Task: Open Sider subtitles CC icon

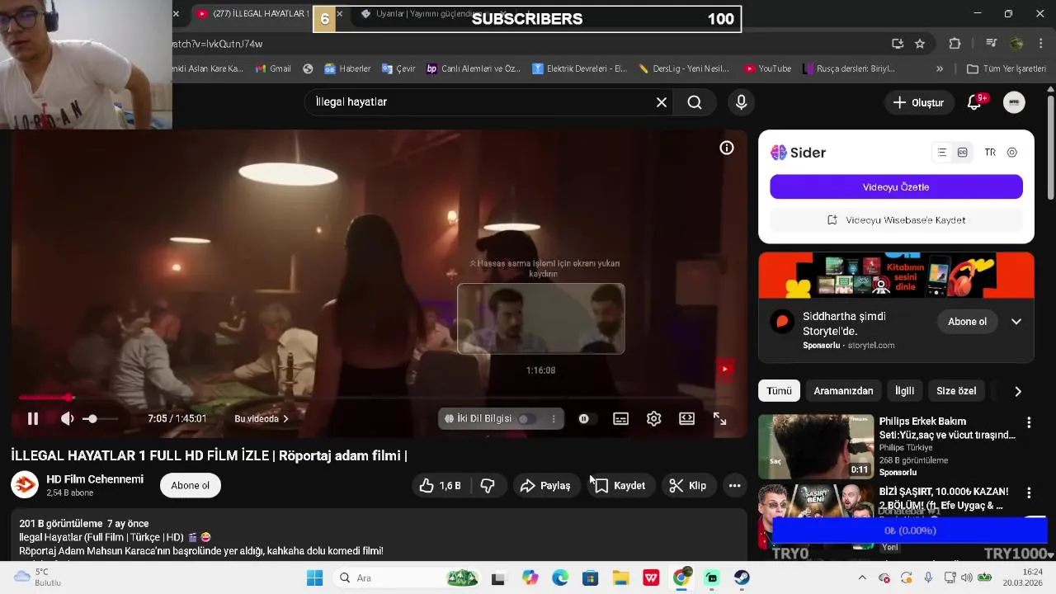Action: [x=963, y=153]
